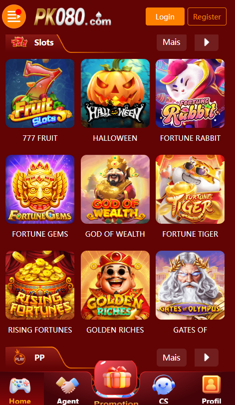Click the Login button
Image resolution: width=235 pixels, height=405 pixels.
pyautogui.click(x=165, y=16)
